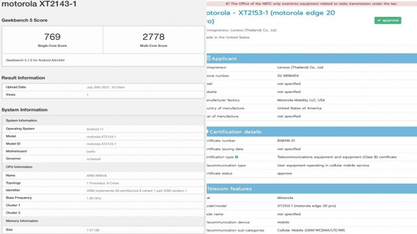Collapse the Applicant section header
Screen dimensions: 417x234
(x=224, y=59)
